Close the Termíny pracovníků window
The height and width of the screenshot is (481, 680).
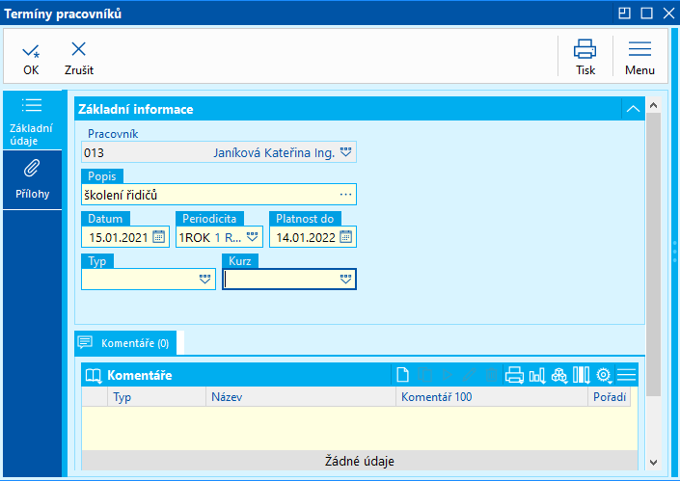[668, 13]
